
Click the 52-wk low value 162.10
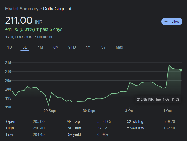click(169, 128)
